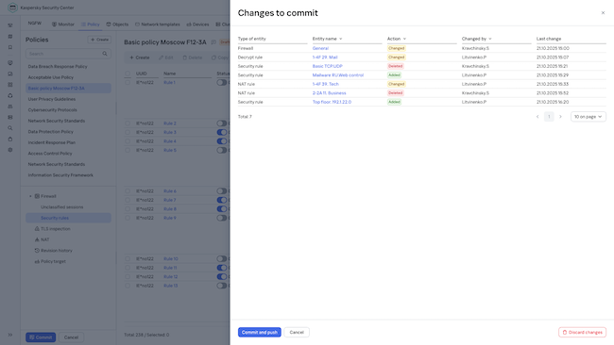Viewport: 614px width, 345px height.
Task: Go to next page arrow
Action: coord(560,117)
